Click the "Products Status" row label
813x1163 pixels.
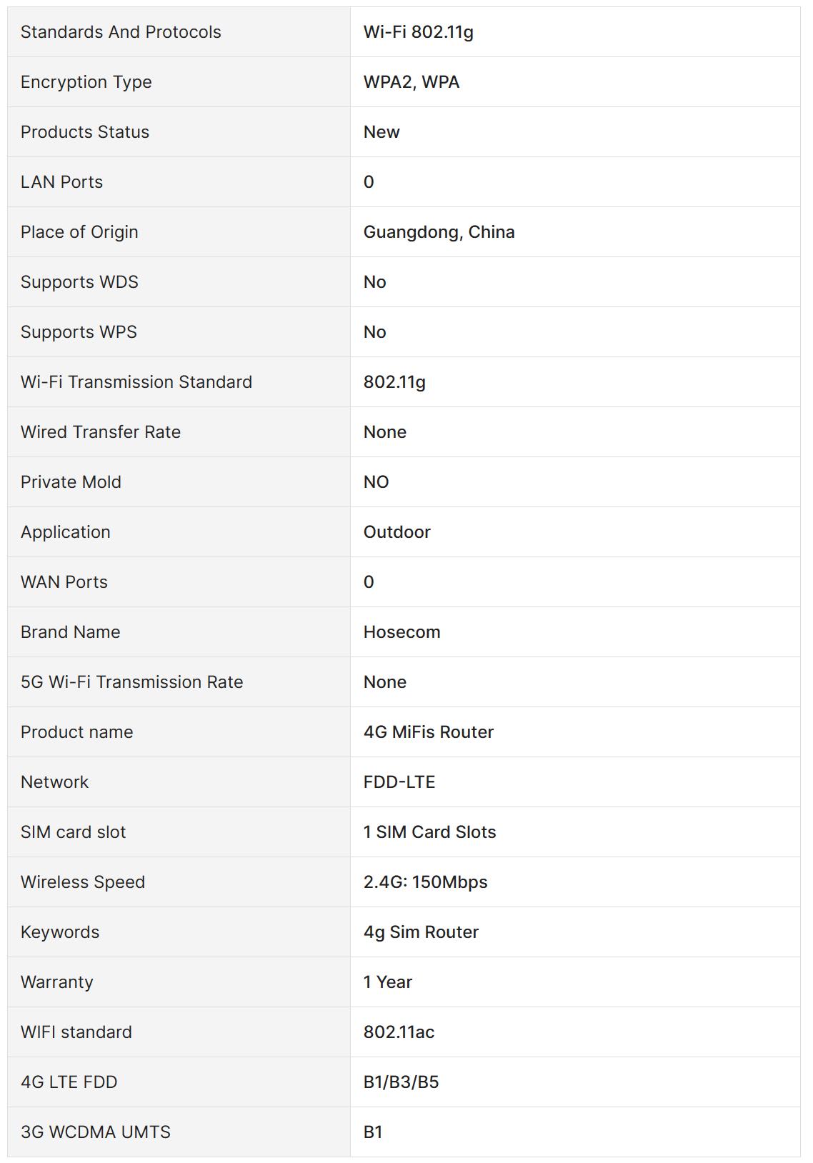[x=85, y=132]
